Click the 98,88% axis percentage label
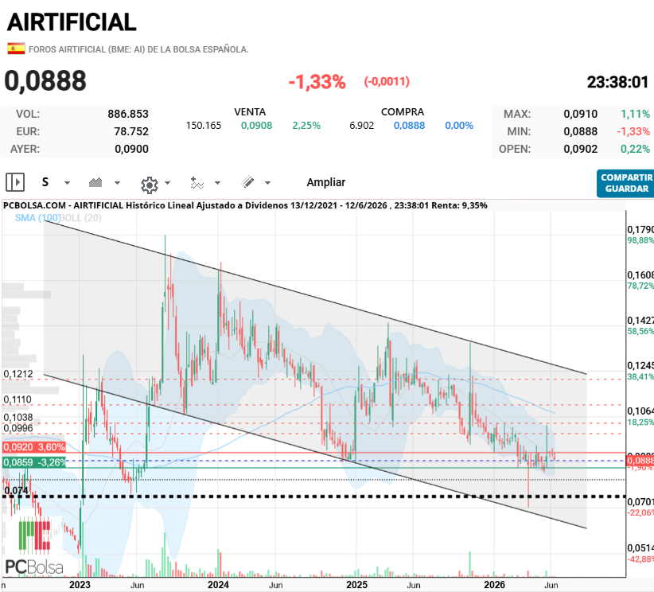This screenshot has width=654, height=592. click(640, 240)
